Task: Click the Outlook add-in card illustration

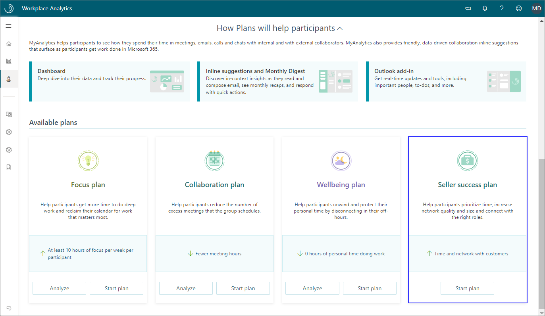Action: pos(504,81)
